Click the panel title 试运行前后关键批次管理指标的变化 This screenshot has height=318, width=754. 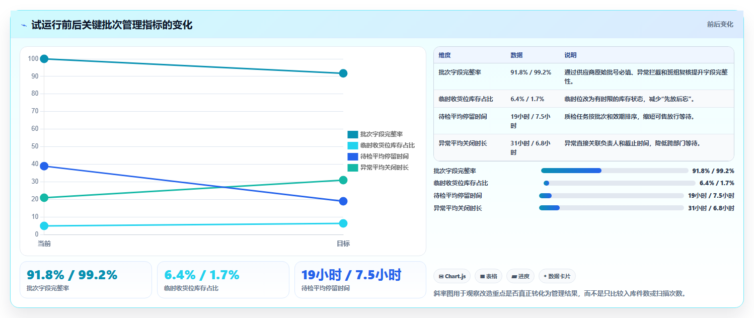(x=112, y=25)
